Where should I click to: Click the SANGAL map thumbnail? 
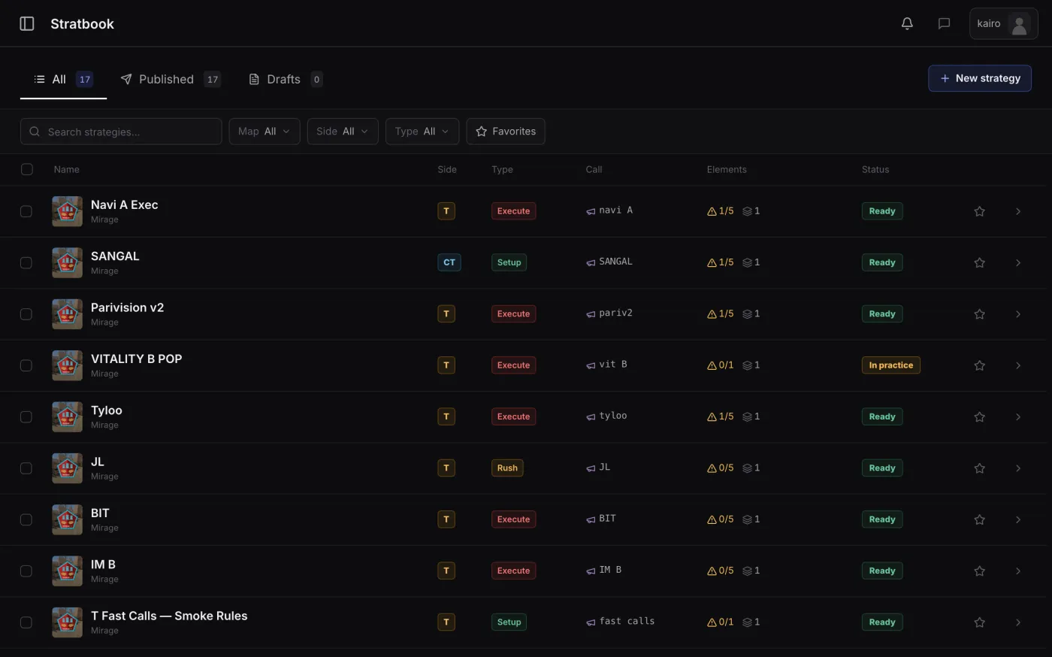67,262
